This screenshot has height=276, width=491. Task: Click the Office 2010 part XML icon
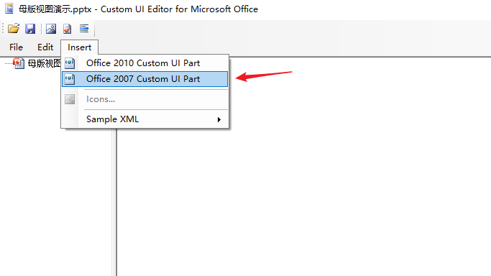click(x=70, y=63)
